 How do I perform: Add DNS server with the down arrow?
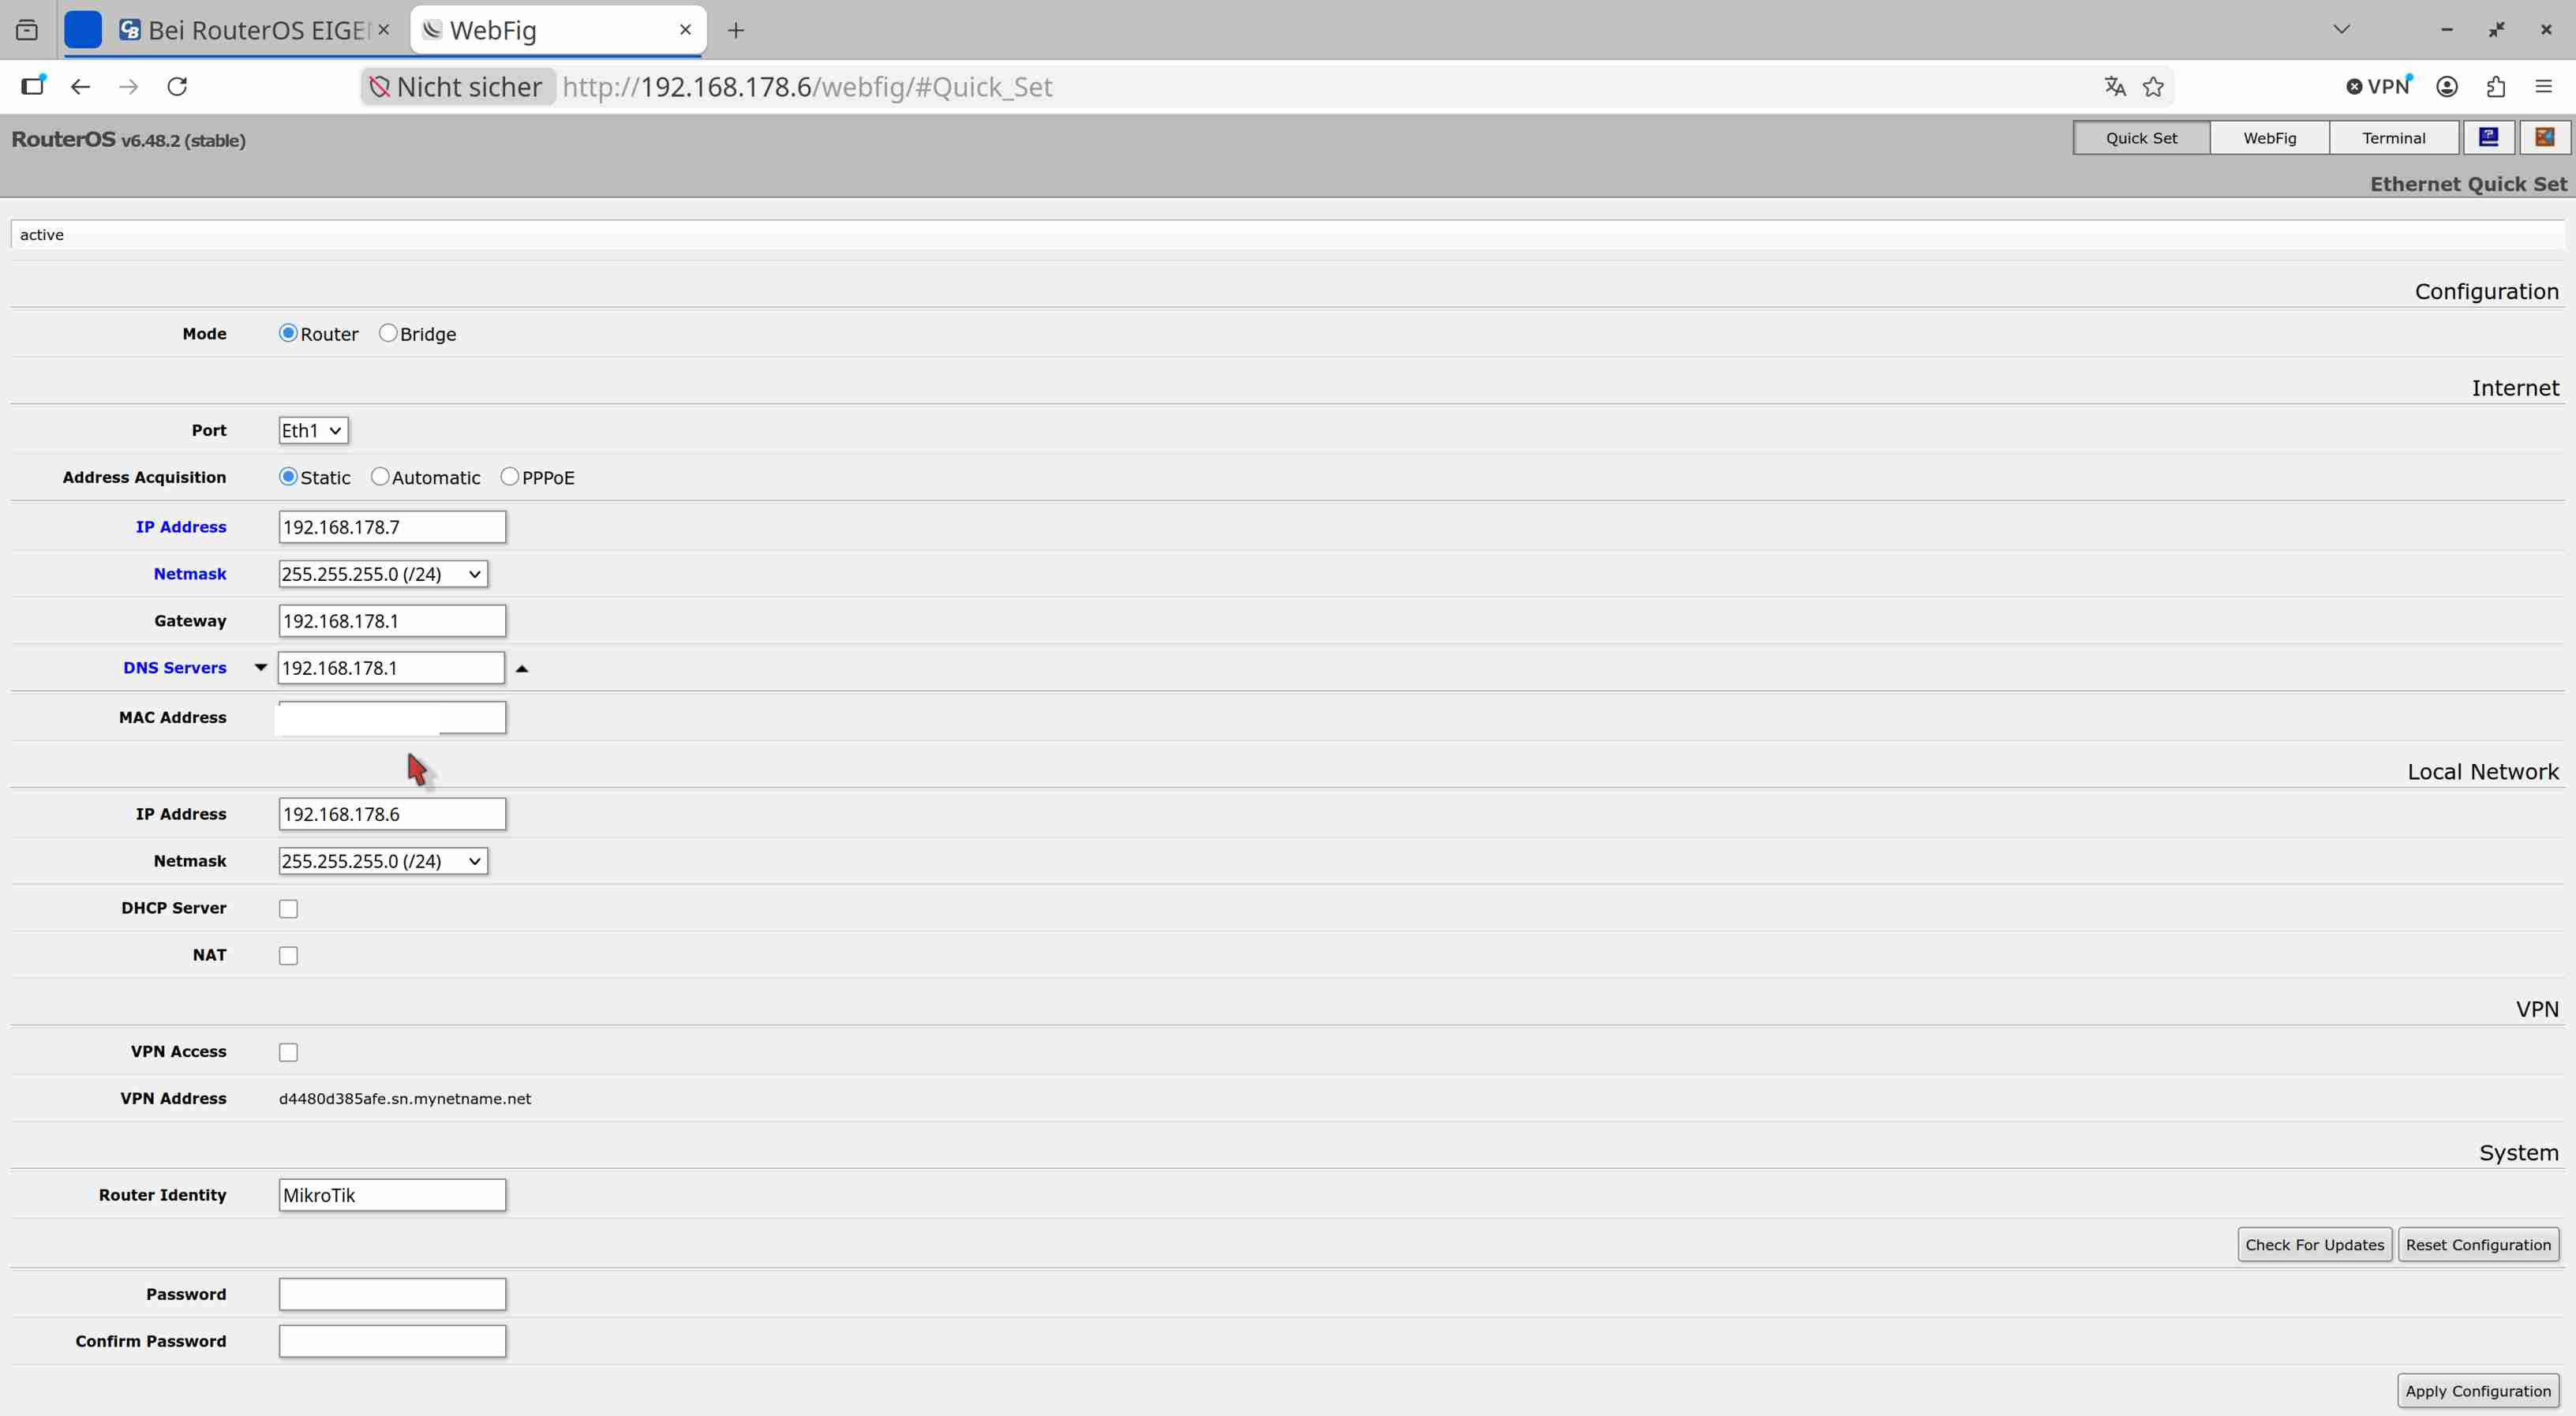pyautogui.click(x=260, y=667)
